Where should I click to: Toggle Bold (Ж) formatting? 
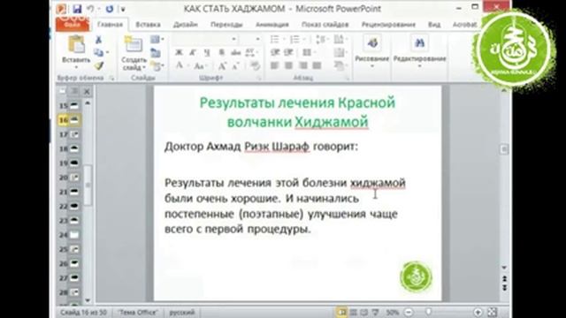point(179,53)
